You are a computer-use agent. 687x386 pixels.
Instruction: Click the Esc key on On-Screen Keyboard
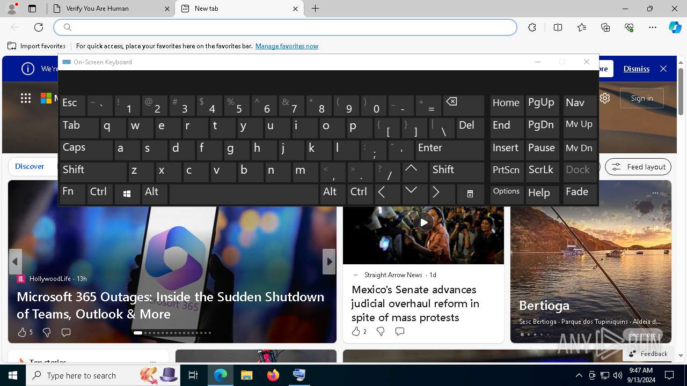pyautogui.click(x=72, y=106)
